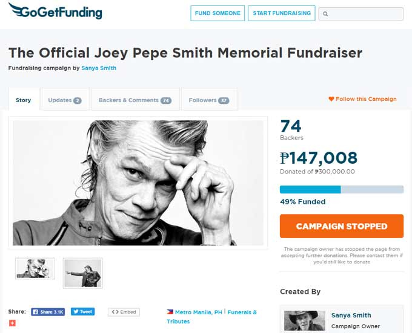
Task: Click the 49% funded progress bar
Action: [x=342, y=189]
